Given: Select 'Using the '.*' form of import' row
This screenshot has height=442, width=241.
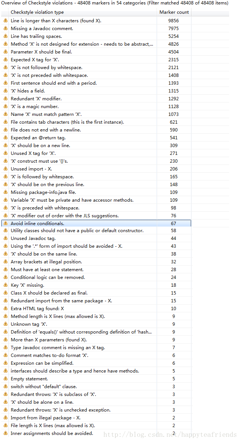Looking at the screenshot, I should pyautogui.click(x=96, y=246).
